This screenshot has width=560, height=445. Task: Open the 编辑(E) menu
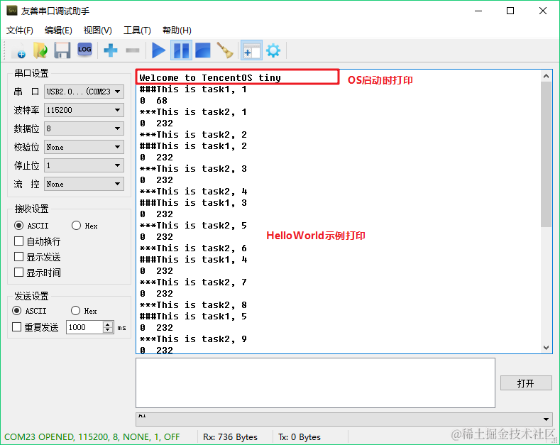coord(58,31)
